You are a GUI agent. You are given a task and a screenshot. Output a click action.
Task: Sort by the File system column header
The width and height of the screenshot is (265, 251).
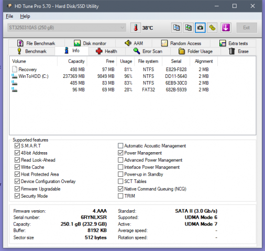click(148, 61)
